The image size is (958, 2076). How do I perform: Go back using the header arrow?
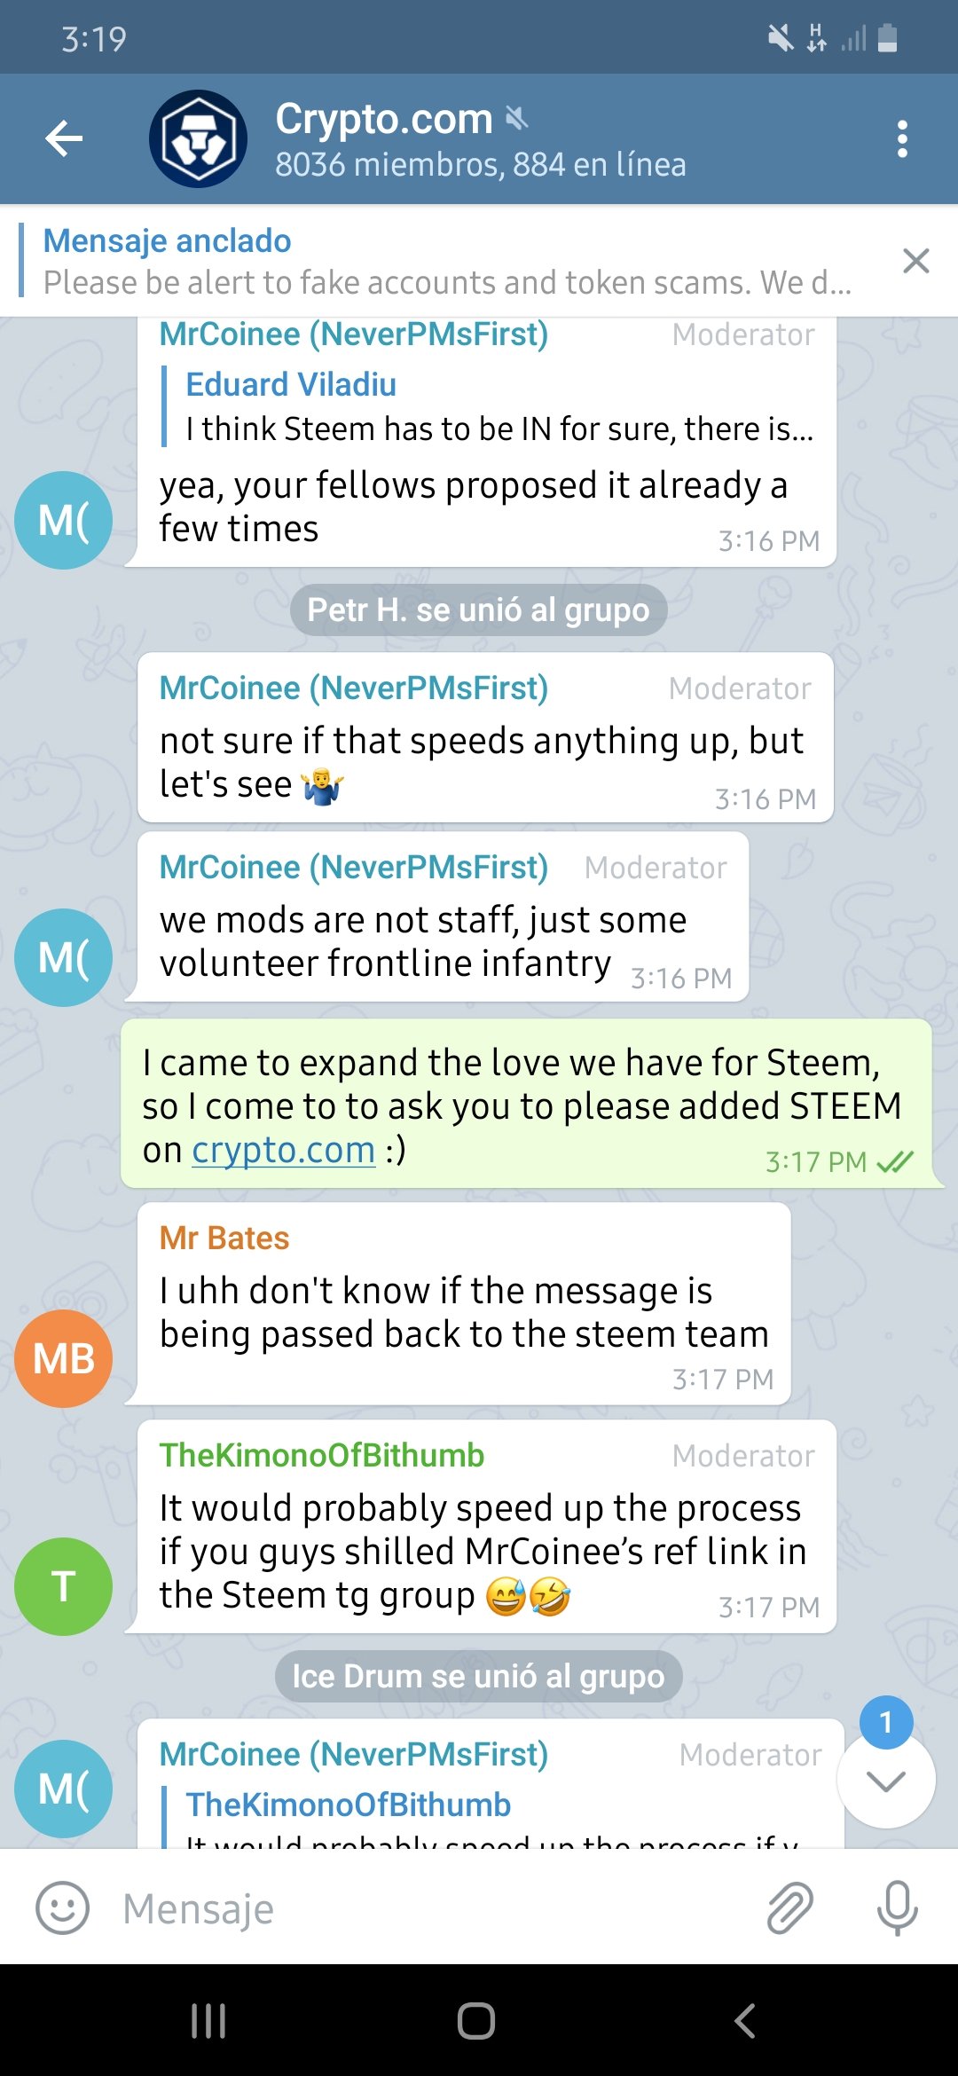[x=64, y=139]
